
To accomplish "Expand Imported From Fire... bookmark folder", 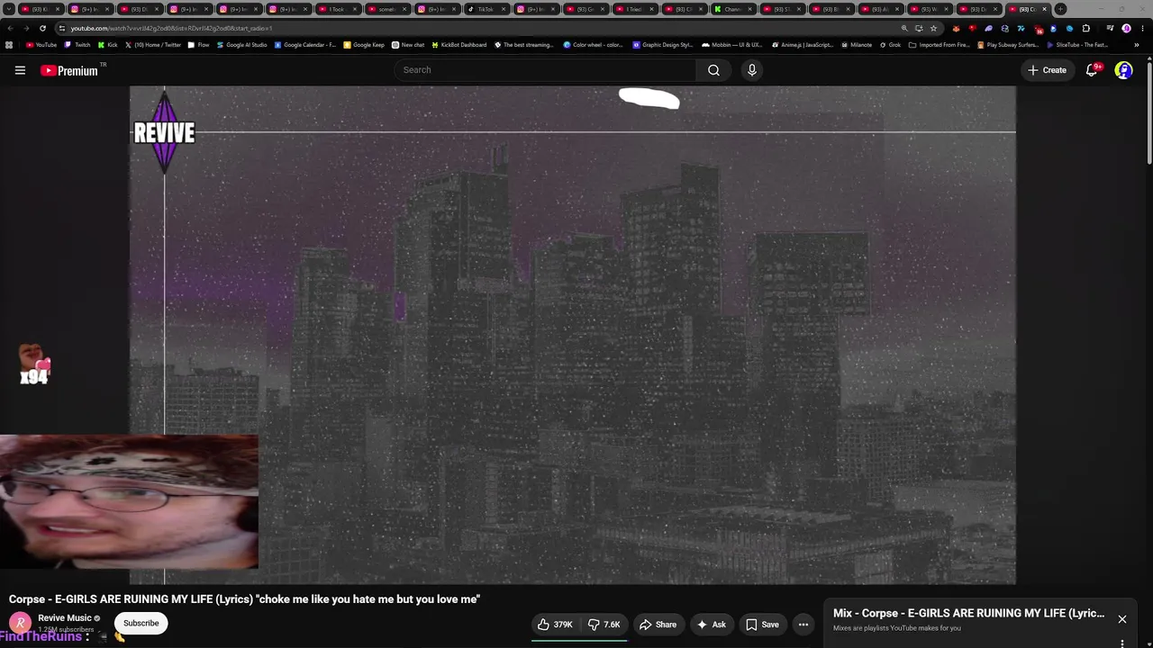I will point(939,45).
